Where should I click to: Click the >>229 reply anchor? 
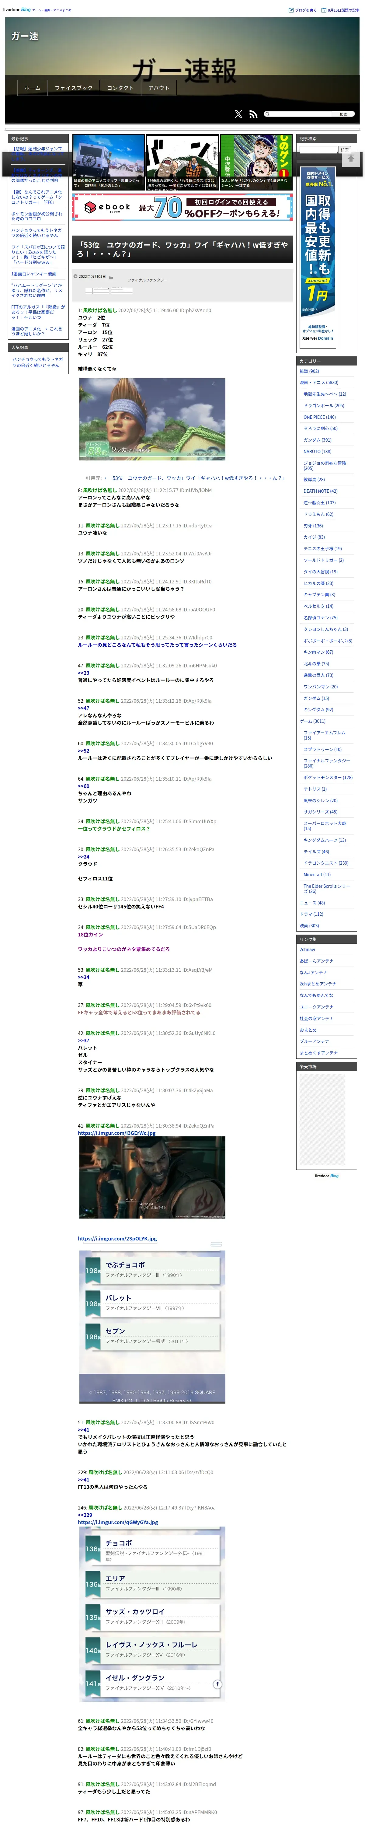coord(85,1515)
